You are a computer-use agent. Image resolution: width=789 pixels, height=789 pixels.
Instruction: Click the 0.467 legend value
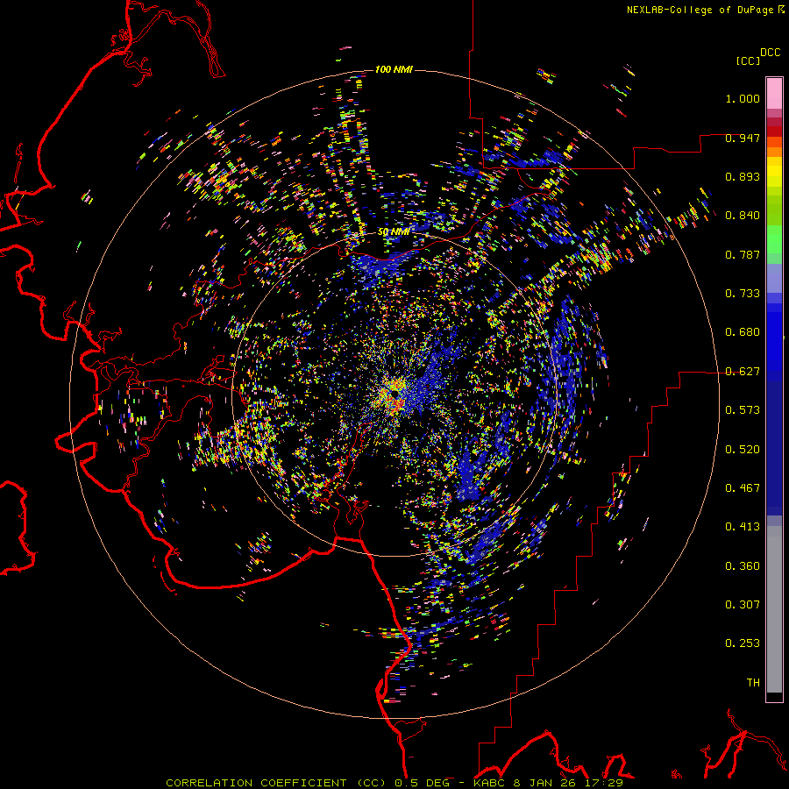[x=743, y=488]
